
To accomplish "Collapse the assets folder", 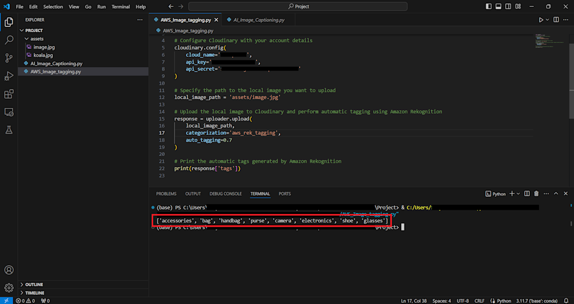I will pos(83,39).
